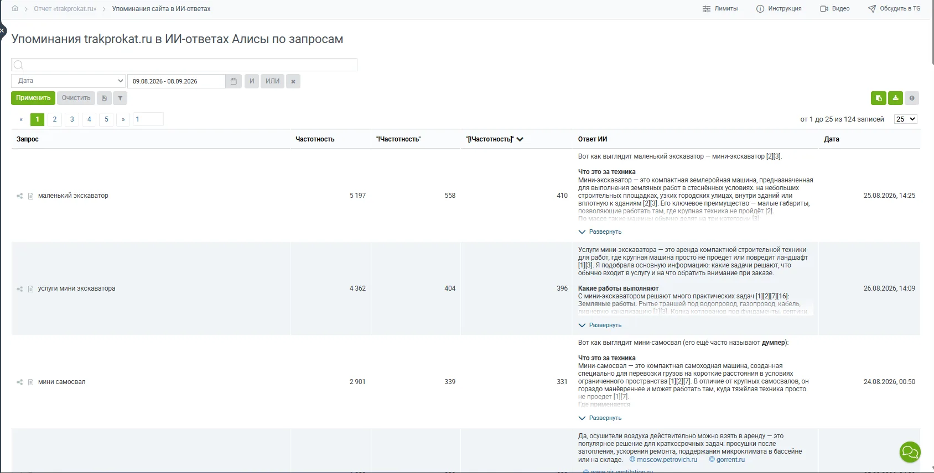Click the page number jump input
This screenshot has width=934, height=473.
click(x=148, y=119)
